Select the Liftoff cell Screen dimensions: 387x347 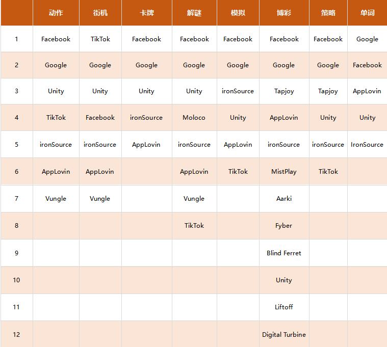pyautogui.click(x=283, y=307)
